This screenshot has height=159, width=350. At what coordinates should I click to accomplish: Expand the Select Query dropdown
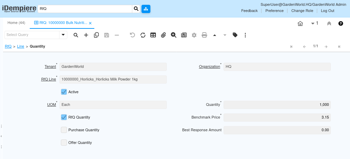click(x=63, y=35)
